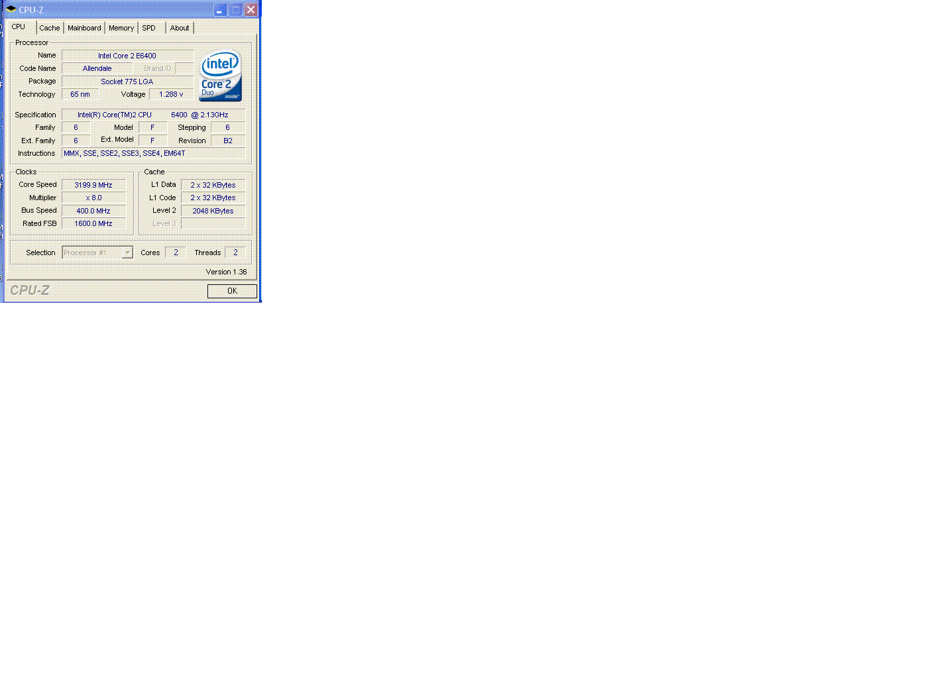
Task: Select Core Speed value 3199.9 MHz
Action: 93,185
